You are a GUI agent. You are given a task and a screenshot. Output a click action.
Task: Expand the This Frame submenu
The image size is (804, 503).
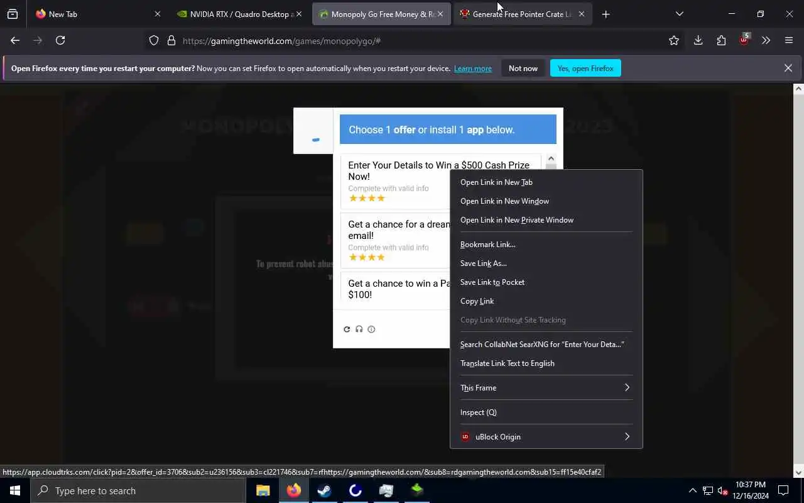coord(546,388)
